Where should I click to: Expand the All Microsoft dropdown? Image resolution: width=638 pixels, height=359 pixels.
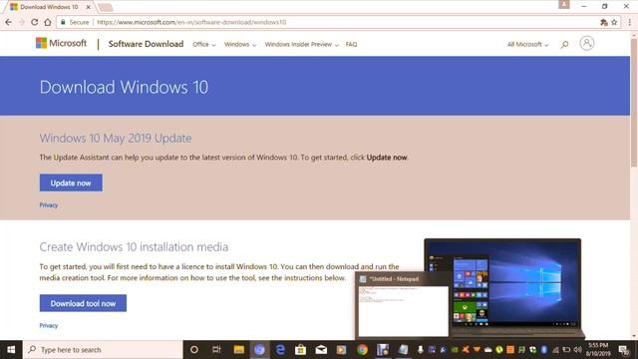527,44
